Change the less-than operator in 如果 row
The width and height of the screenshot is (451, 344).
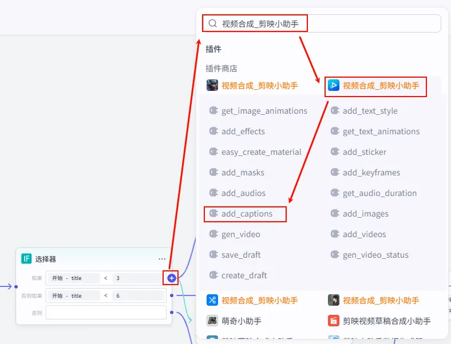click(x=106, y=278)
